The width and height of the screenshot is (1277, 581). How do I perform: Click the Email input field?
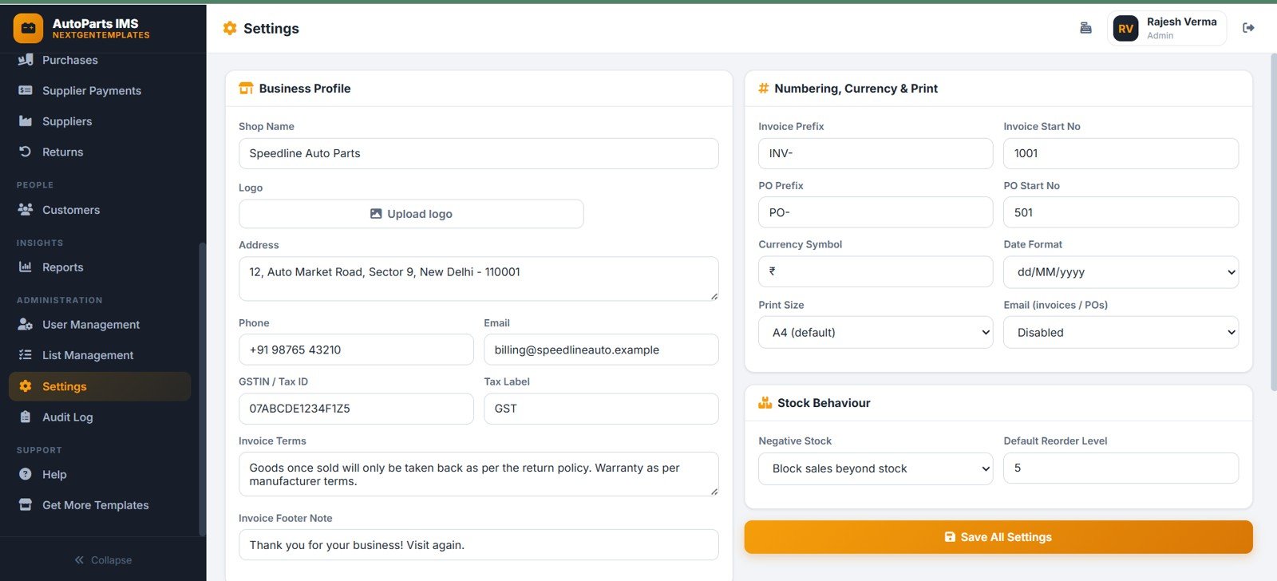(x=601, y=350)
